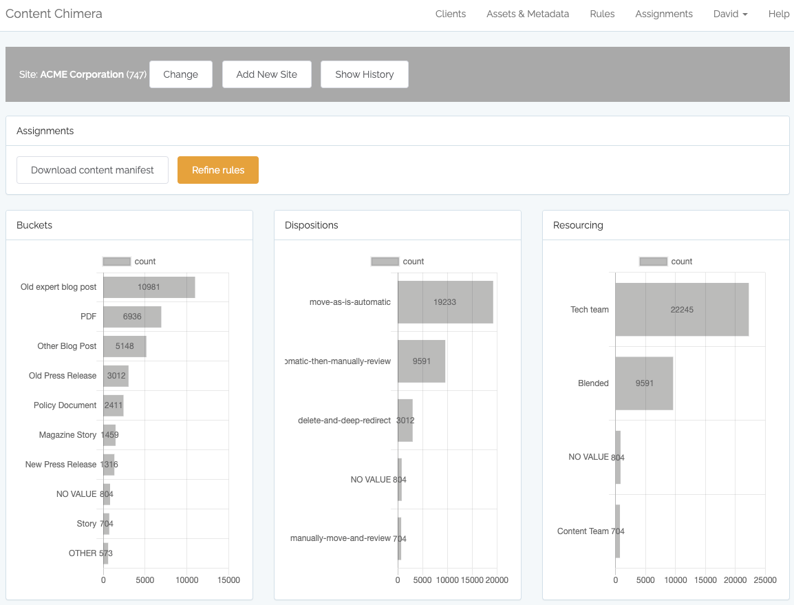Click the Tech team bar 22245
This screenshot has width=794, height=605.
click(682, 310)
